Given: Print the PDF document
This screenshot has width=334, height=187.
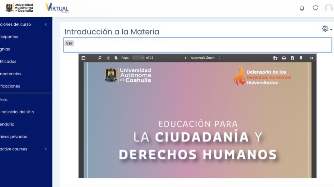Looking at the screenshot, I should click(284, 58).
